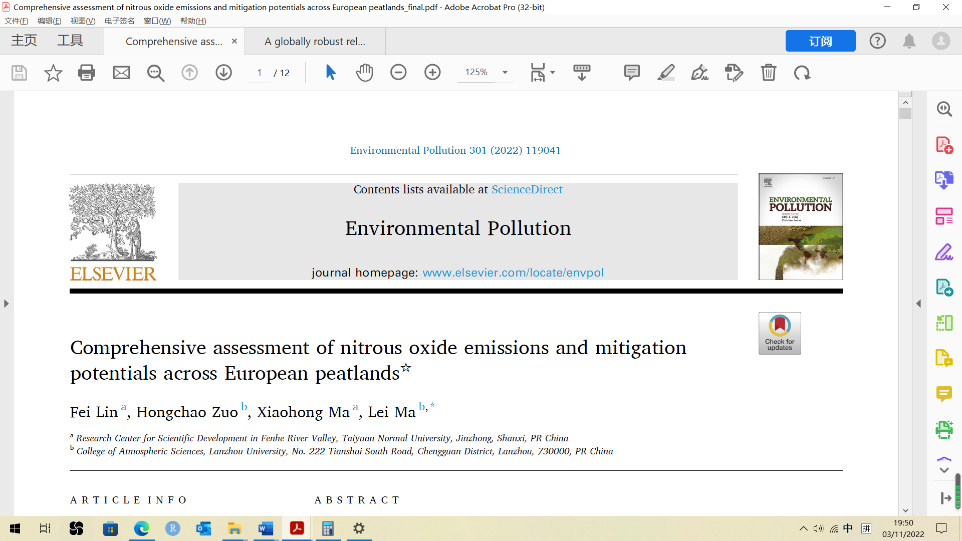This screenshot has width=962, height=541.
Task: Open the 视图(V) menu
Action: click(83, 21)
